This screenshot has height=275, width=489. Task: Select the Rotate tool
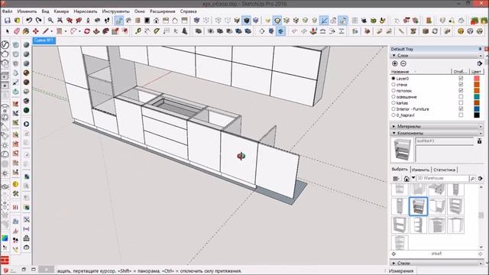(x=87, y=31)
